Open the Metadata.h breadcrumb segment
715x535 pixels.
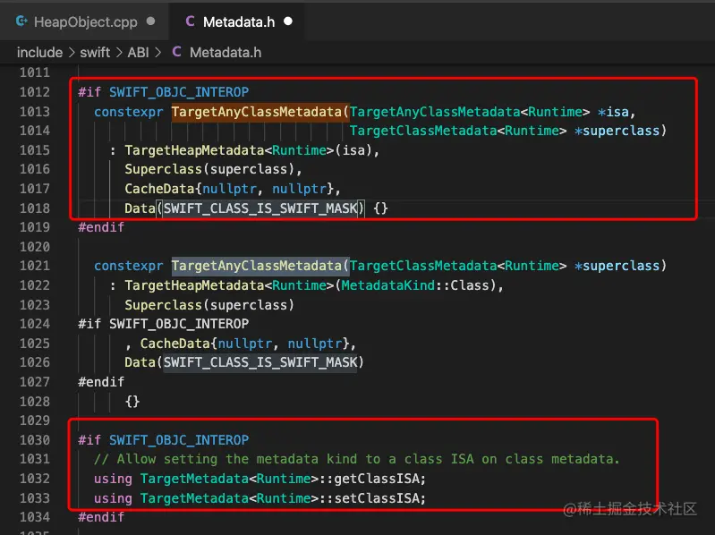[x=226, y=53]
